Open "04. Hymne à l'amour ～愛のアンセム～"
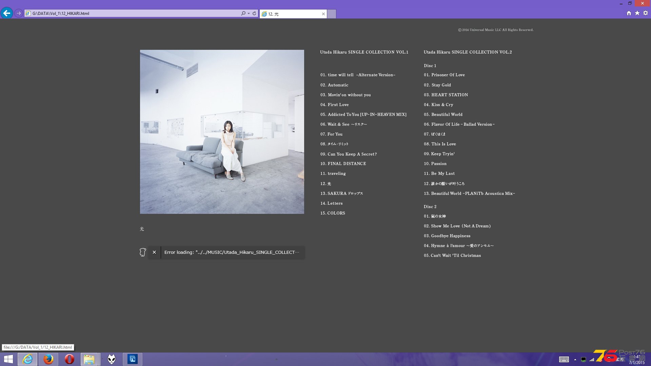The height and width of the screenshot is (366, 651). coord(459,246)
